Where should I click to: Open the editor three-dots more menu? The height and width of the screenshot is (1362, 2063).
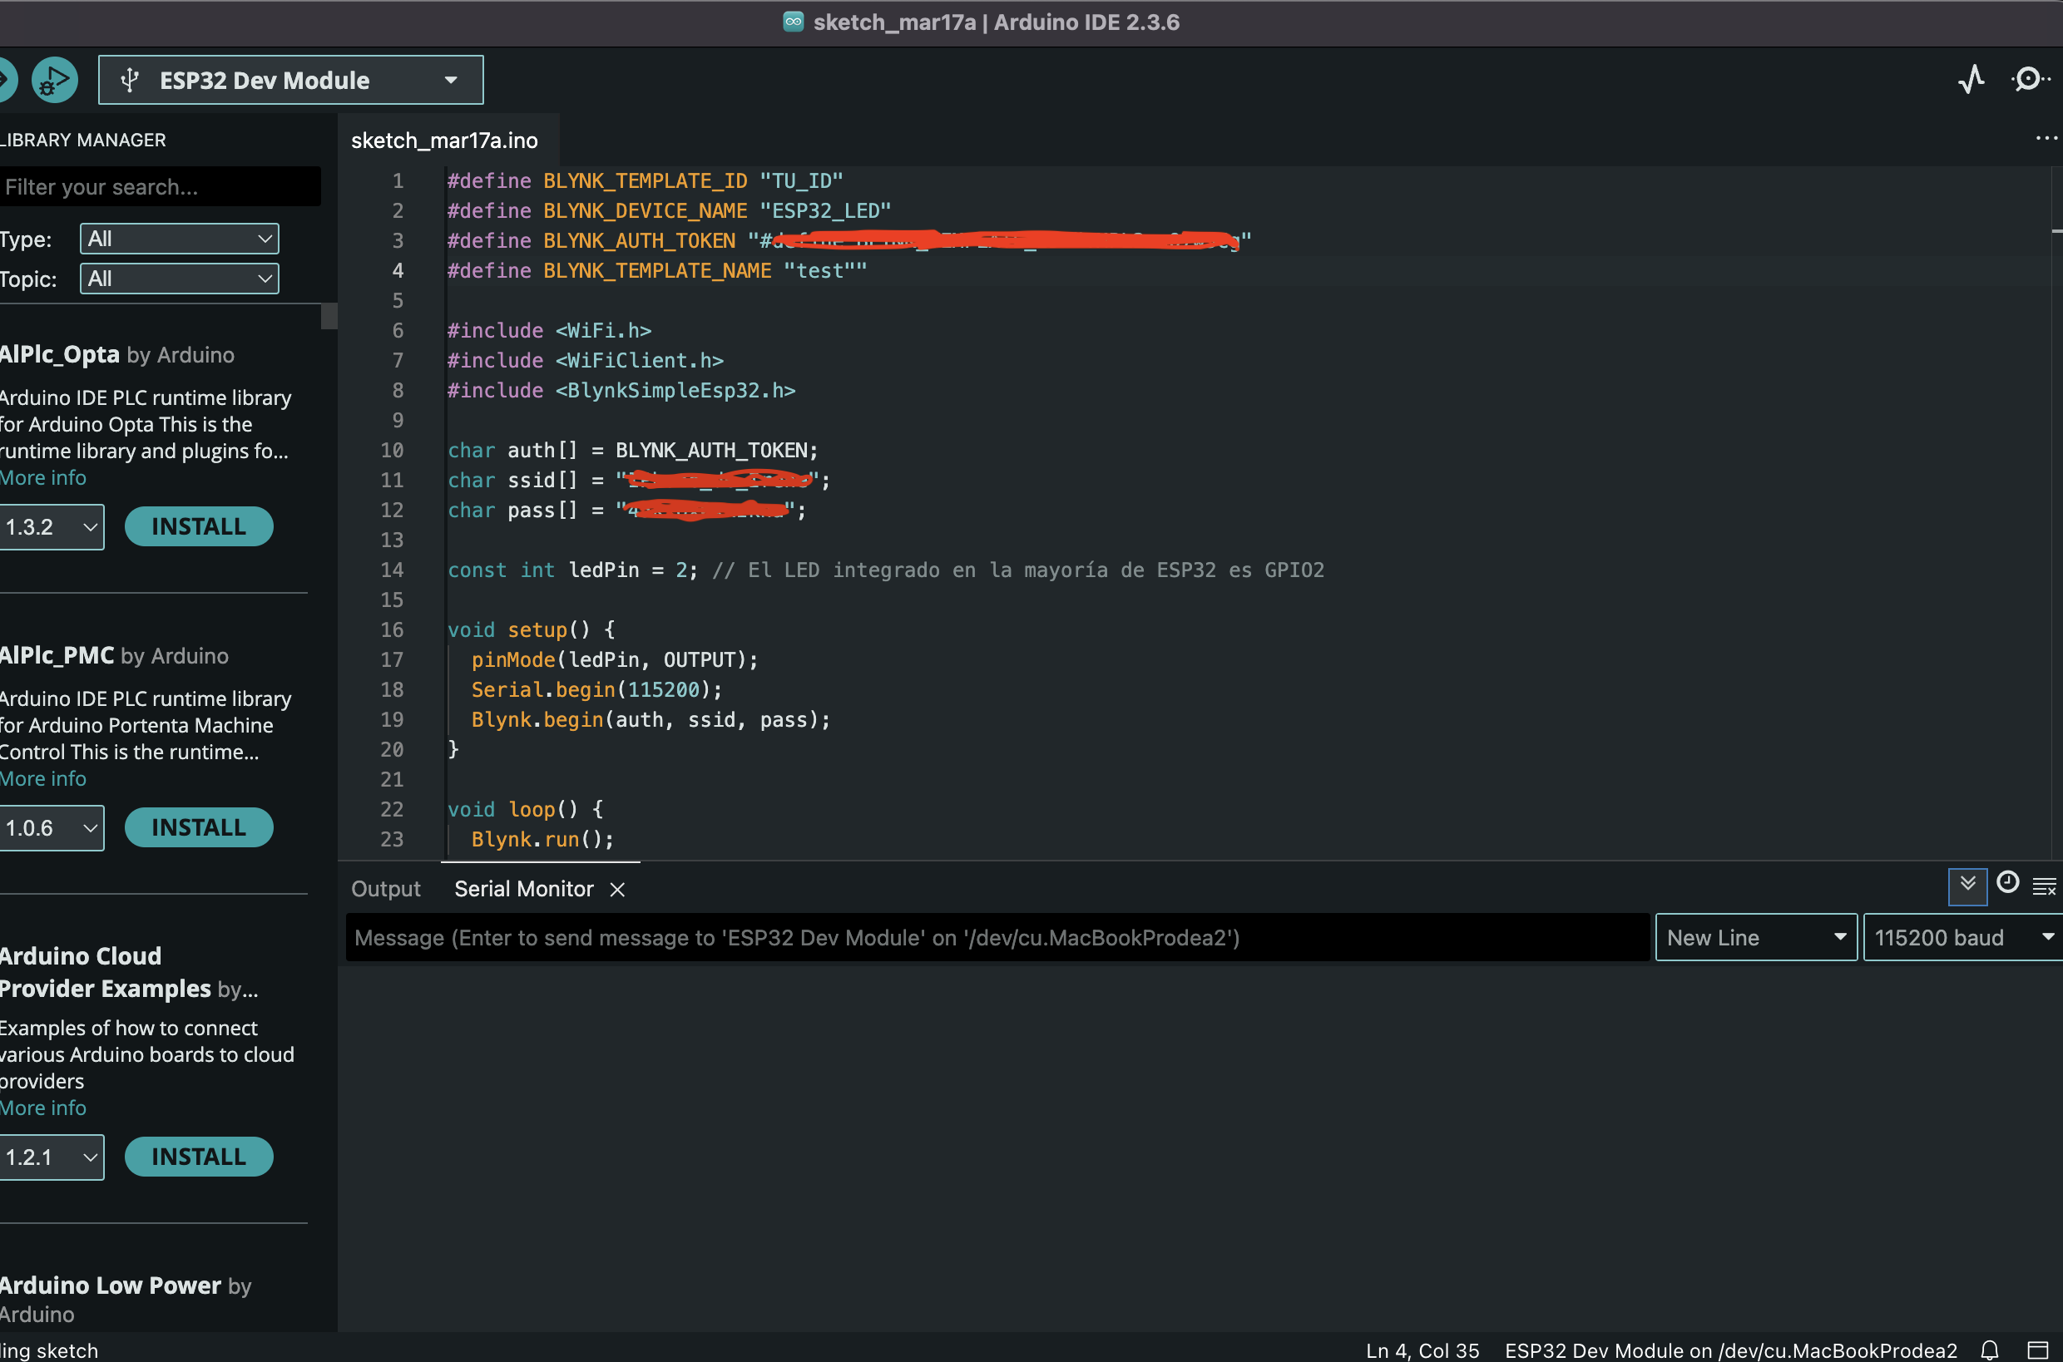coord(2046,139)
